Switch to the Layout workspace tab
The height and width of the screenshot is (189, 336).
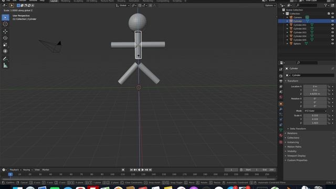54,1
